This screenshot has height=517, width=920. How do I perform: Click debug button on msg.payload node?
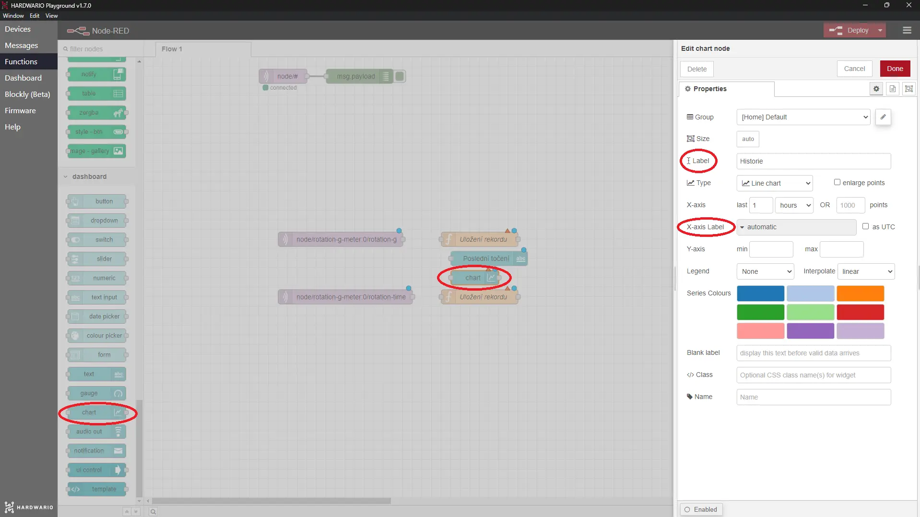click(x=400, y=76)
